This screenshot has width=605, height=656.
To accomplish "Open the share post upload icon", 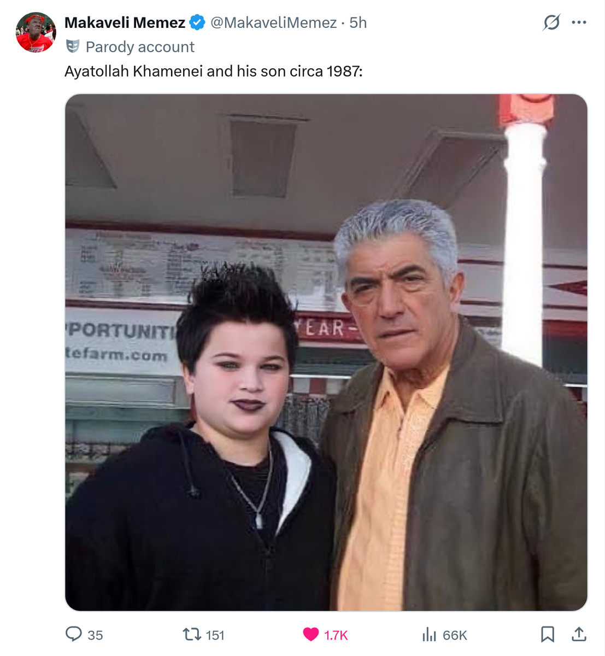I will pyautogui.click(x=579, y=634).
